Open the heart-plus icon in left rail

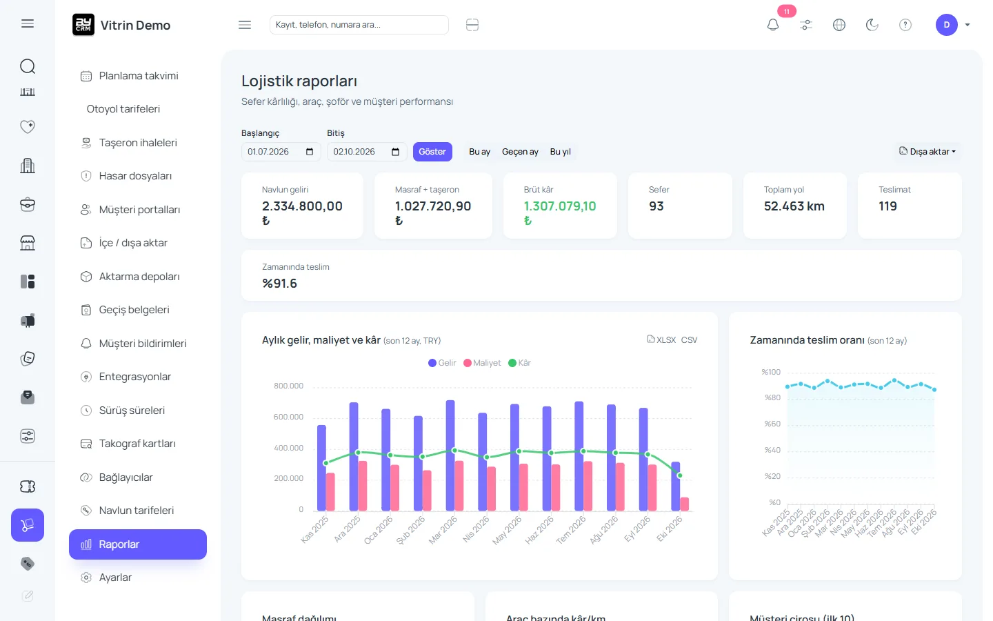(28, 126)
